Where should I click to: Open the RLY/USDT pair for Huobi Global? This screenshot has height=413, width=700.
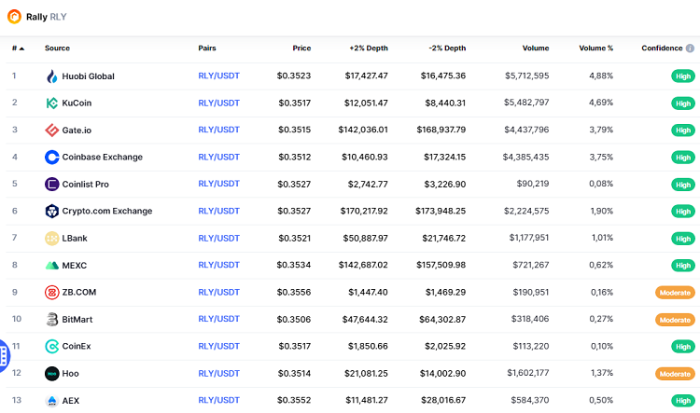218,76
